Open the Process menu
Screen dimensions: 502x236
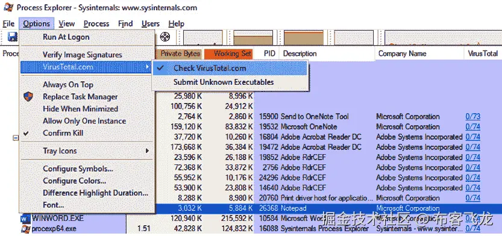click(96, 23)
